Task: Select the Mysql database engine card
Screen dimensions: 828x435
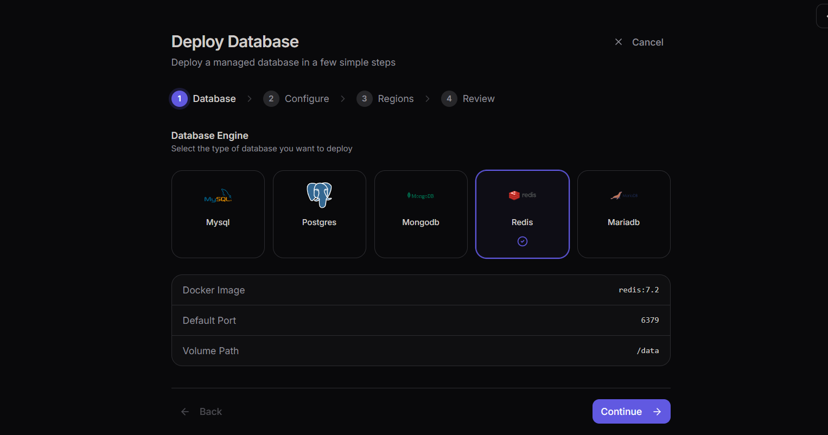Action: tap(218, 214)
